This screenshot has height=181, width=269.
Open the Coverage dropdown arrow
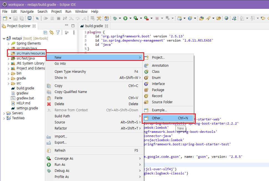pos(141,18)
